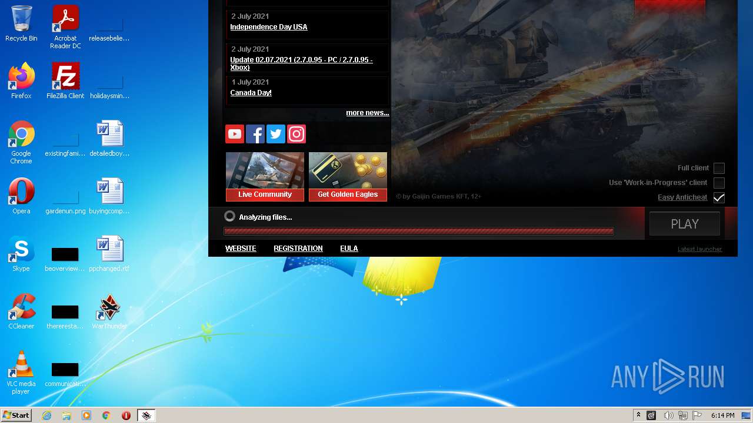Uncheck the Easy Anticheat checkbox
Image resolution: width=753 pixels, height=423 pixels.
coord(719,197)
